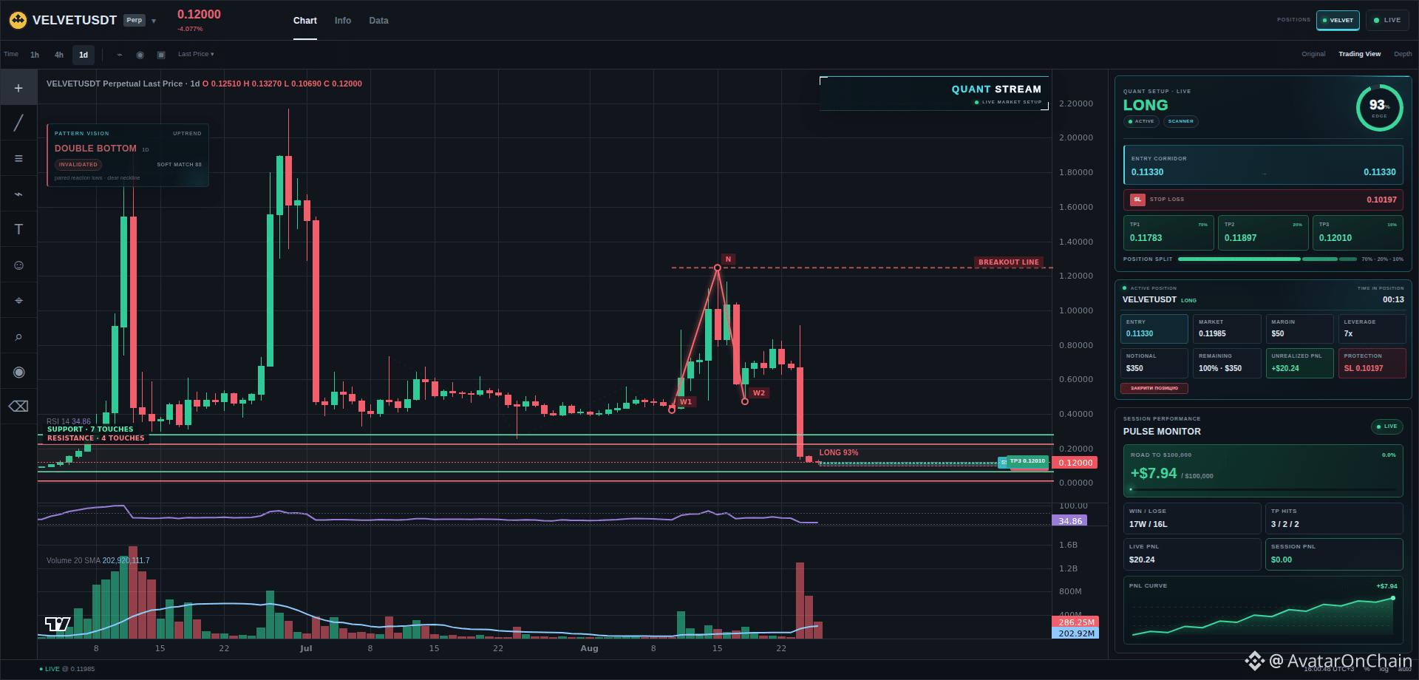Open the Data tab
Screen dimensions: 1419x680
click(379, 21)
